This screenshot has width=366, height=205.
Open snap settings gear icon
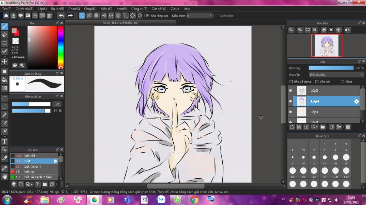[x=140, y=16]
